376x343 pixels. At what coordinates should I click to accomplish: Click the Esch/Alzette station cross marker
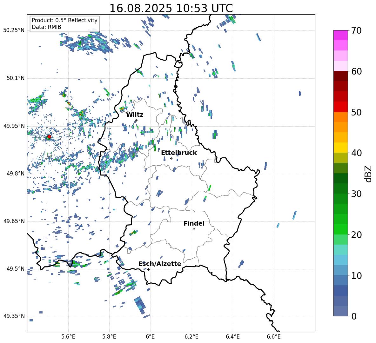(x=148, y=269)
